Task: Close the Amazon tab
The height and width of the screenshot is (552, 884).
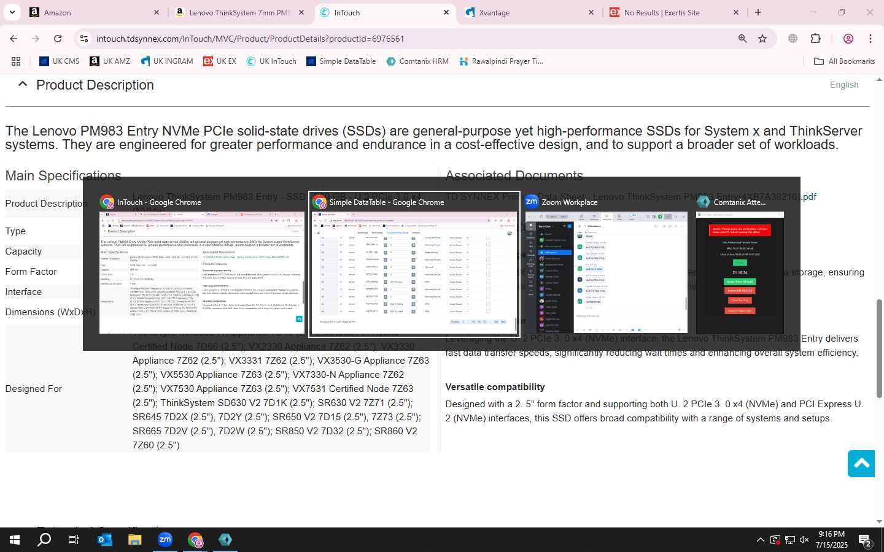Action: [x=157, y=12]
